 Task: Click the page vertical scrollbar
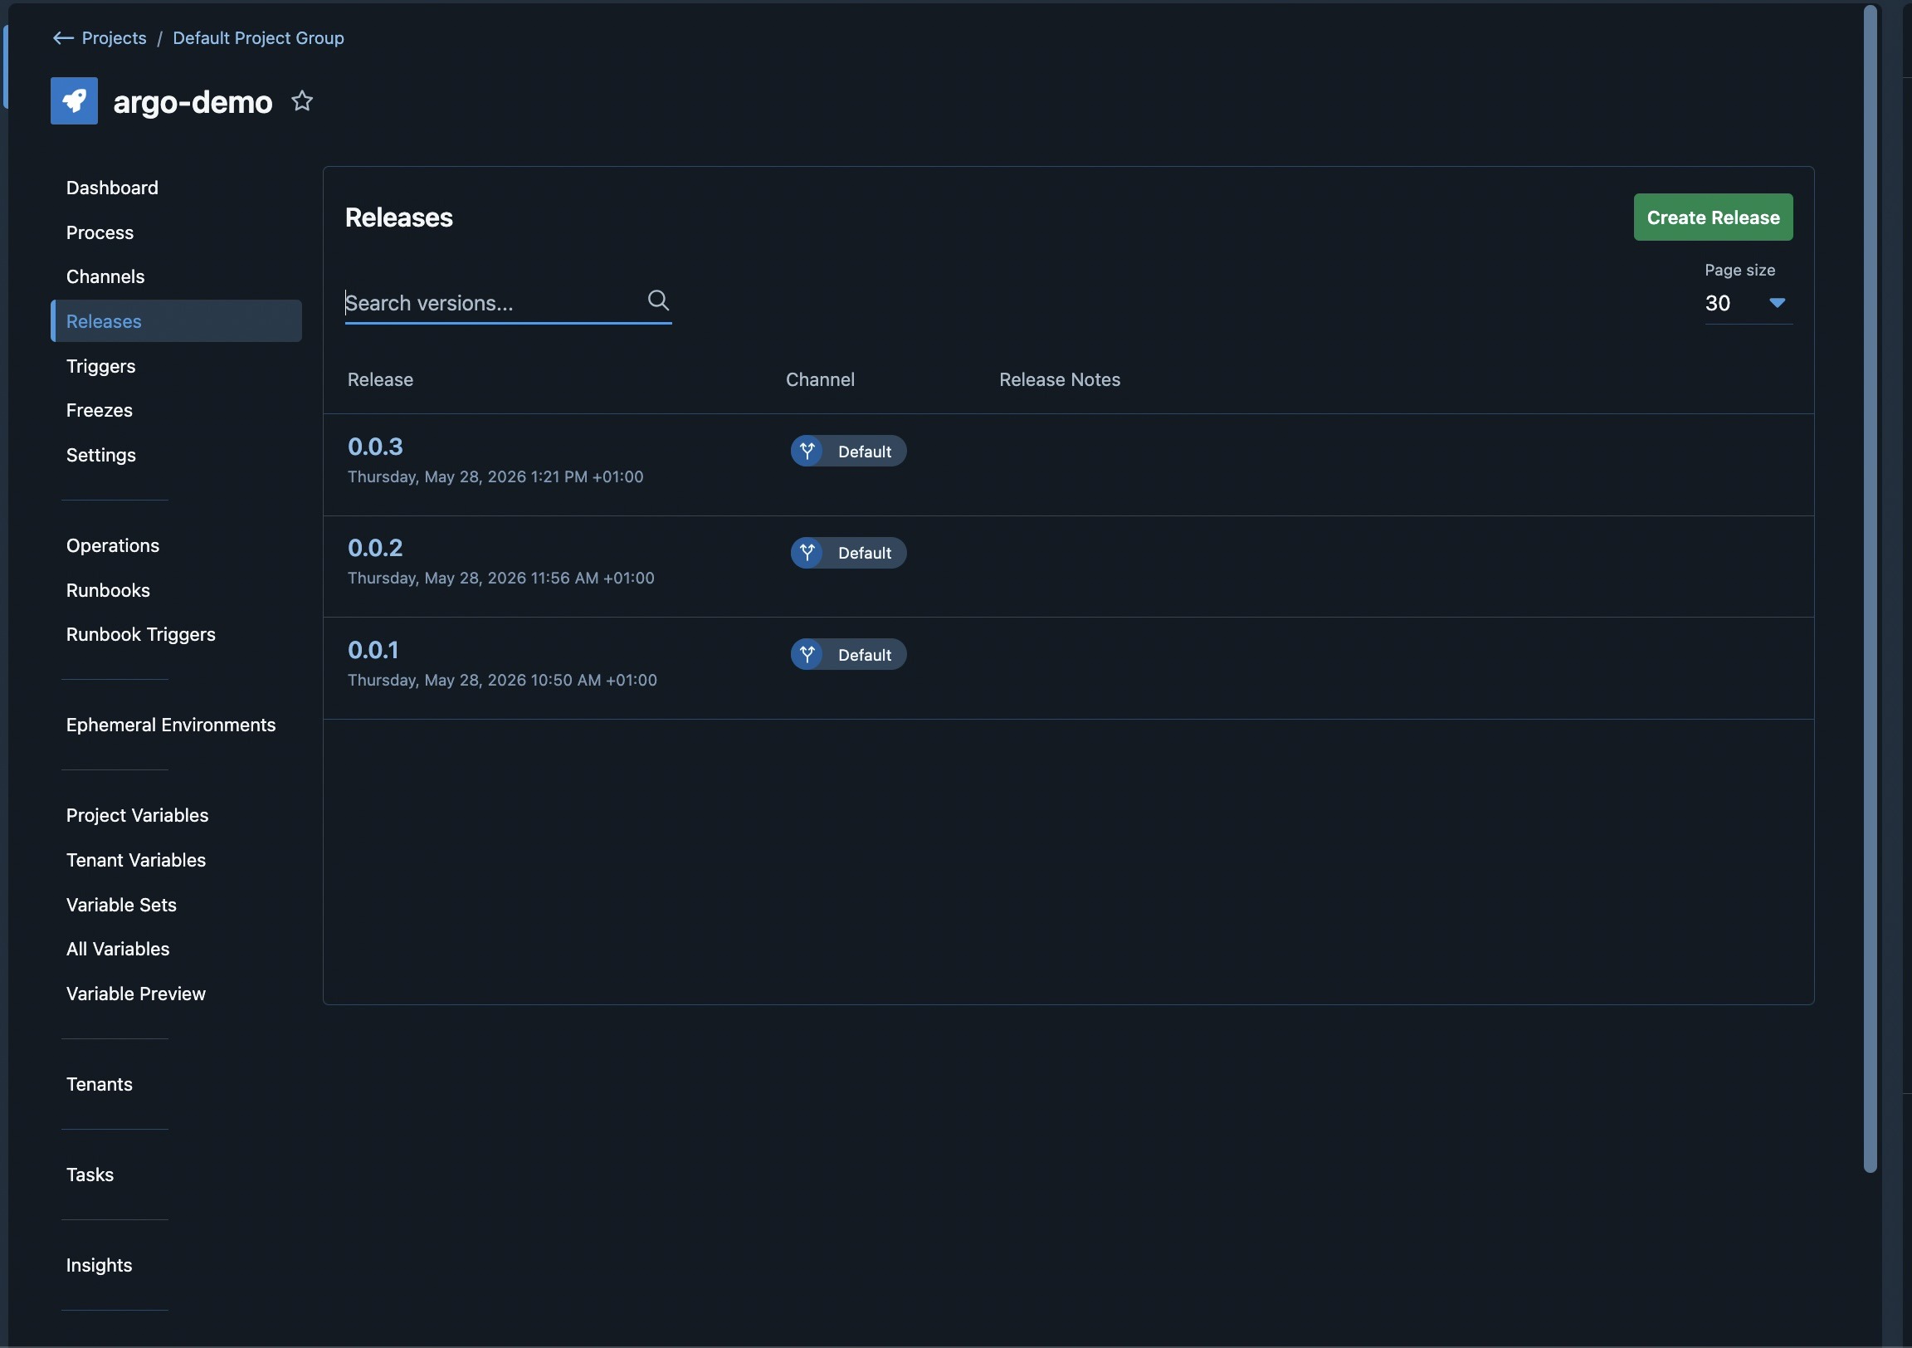pos(1870,589)
